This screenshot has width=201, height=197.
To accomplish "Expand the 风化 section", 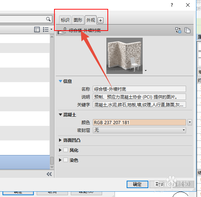I will pos(60,150).
